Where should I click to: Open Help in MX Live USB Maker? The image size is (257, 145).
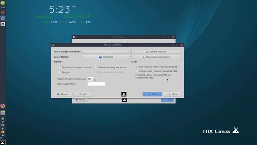(83, 94)
